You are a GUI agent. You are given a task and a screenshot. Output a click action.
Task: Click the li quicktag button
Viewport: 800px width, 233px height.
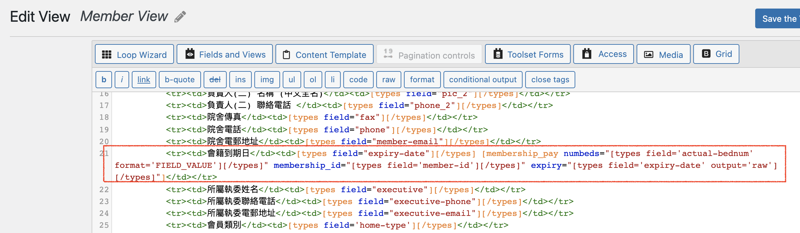point(333,80)
